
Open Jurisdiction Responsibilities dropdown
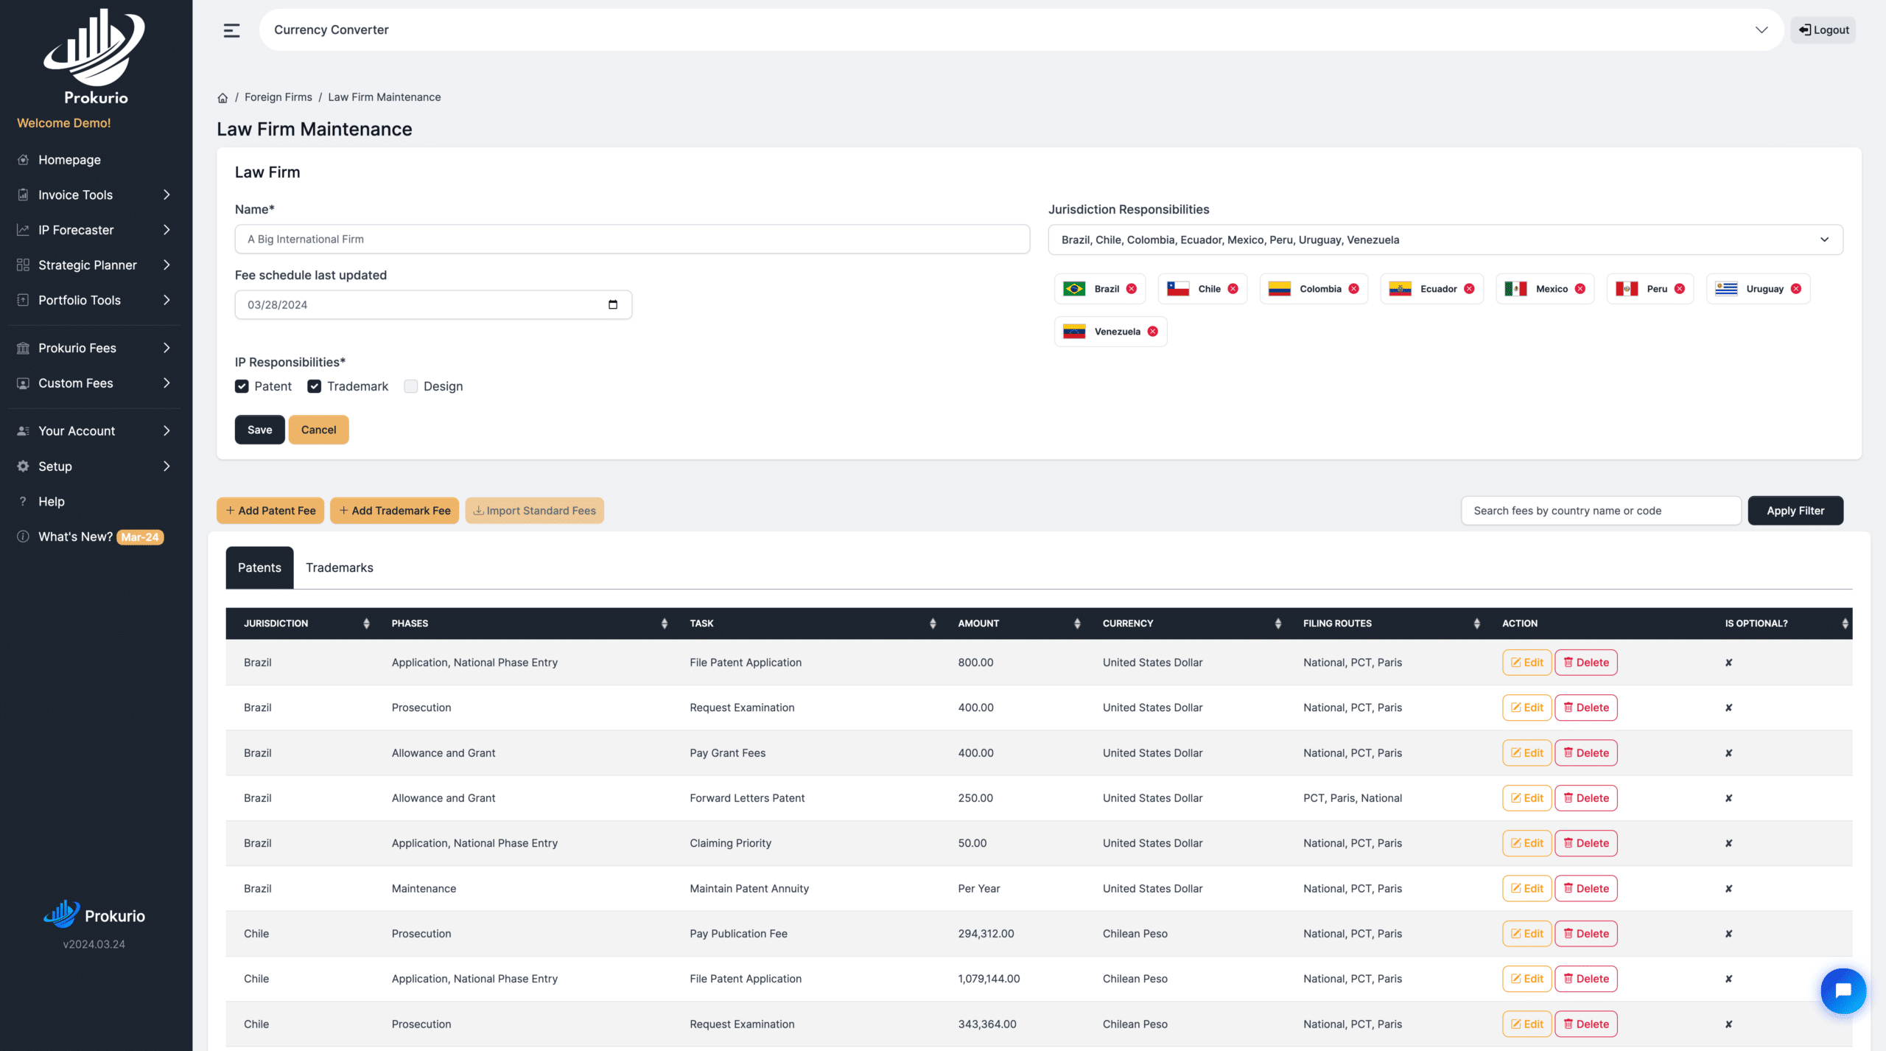tap(1445, 240)
